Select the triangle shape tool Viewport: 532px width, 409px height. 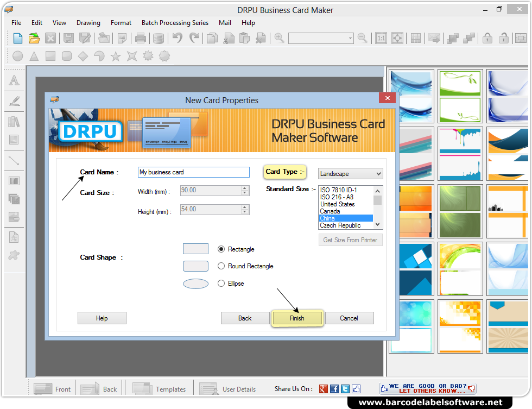pyautogui.click(x=34, y=56)
